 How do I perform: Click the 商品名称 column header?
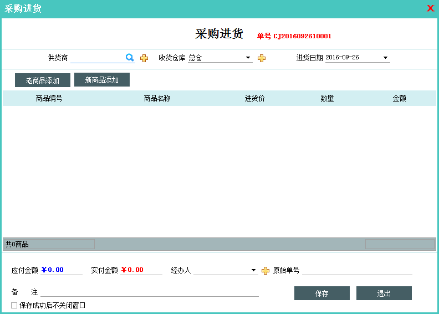[x=157, y=98]
